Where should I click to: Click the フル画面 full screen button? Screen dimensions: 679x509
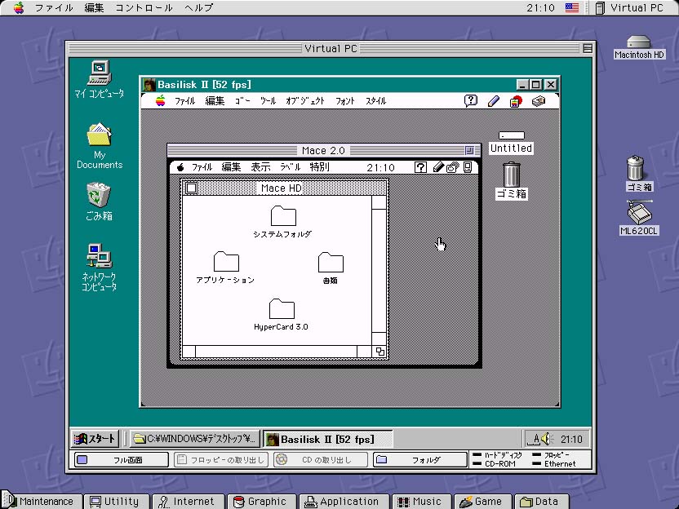tap(122, 460)
